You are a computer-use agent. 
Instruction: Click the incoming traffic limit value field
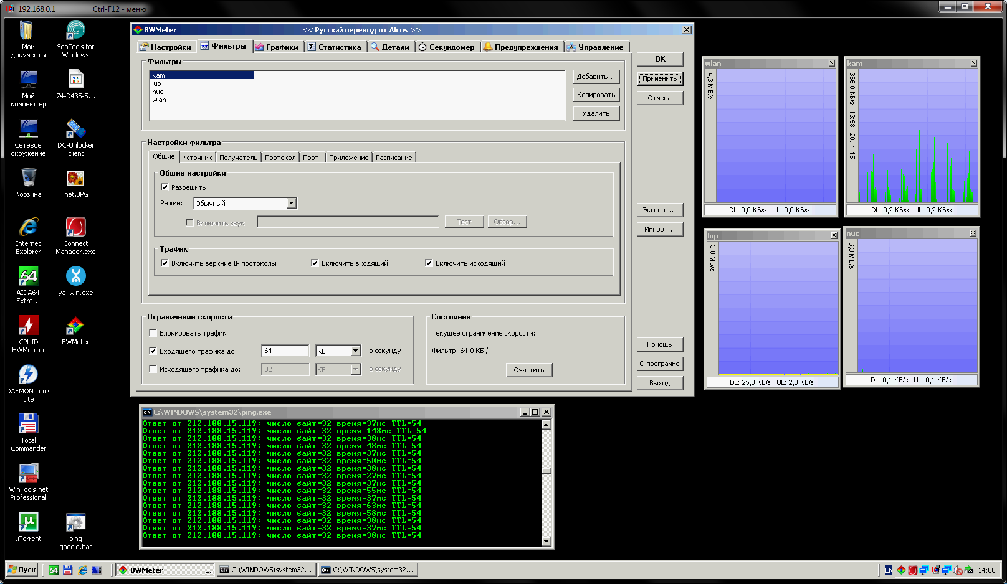[285, 351]
